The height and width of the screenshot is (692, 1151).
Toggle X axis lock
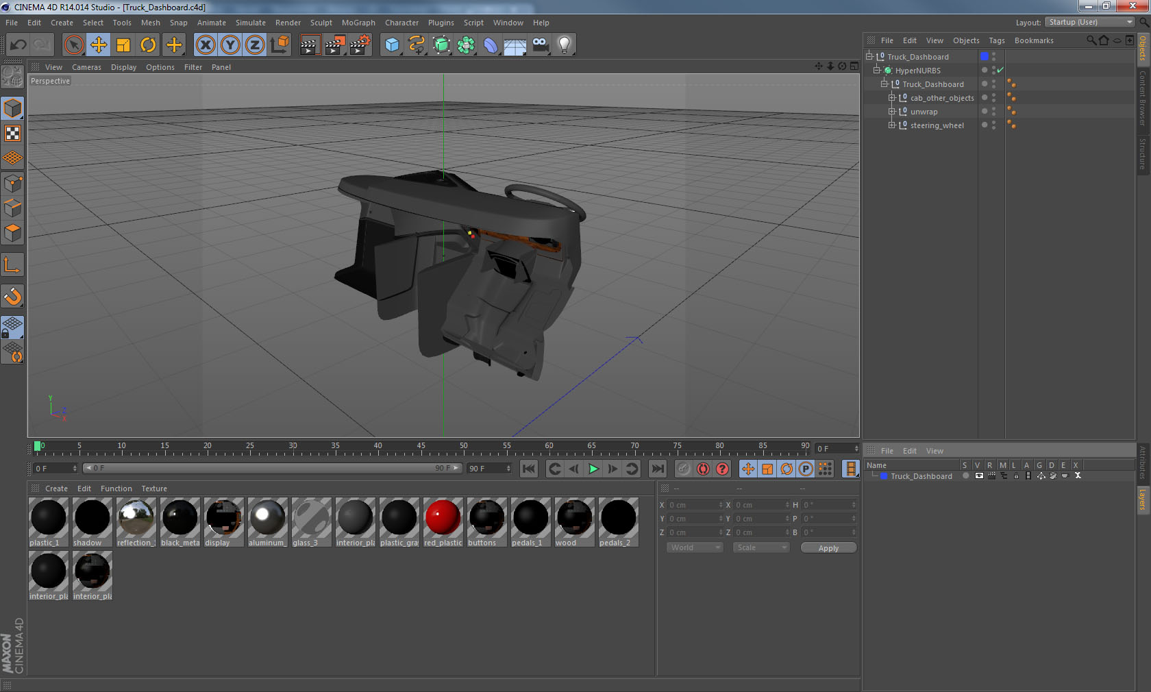pos(205,45)
